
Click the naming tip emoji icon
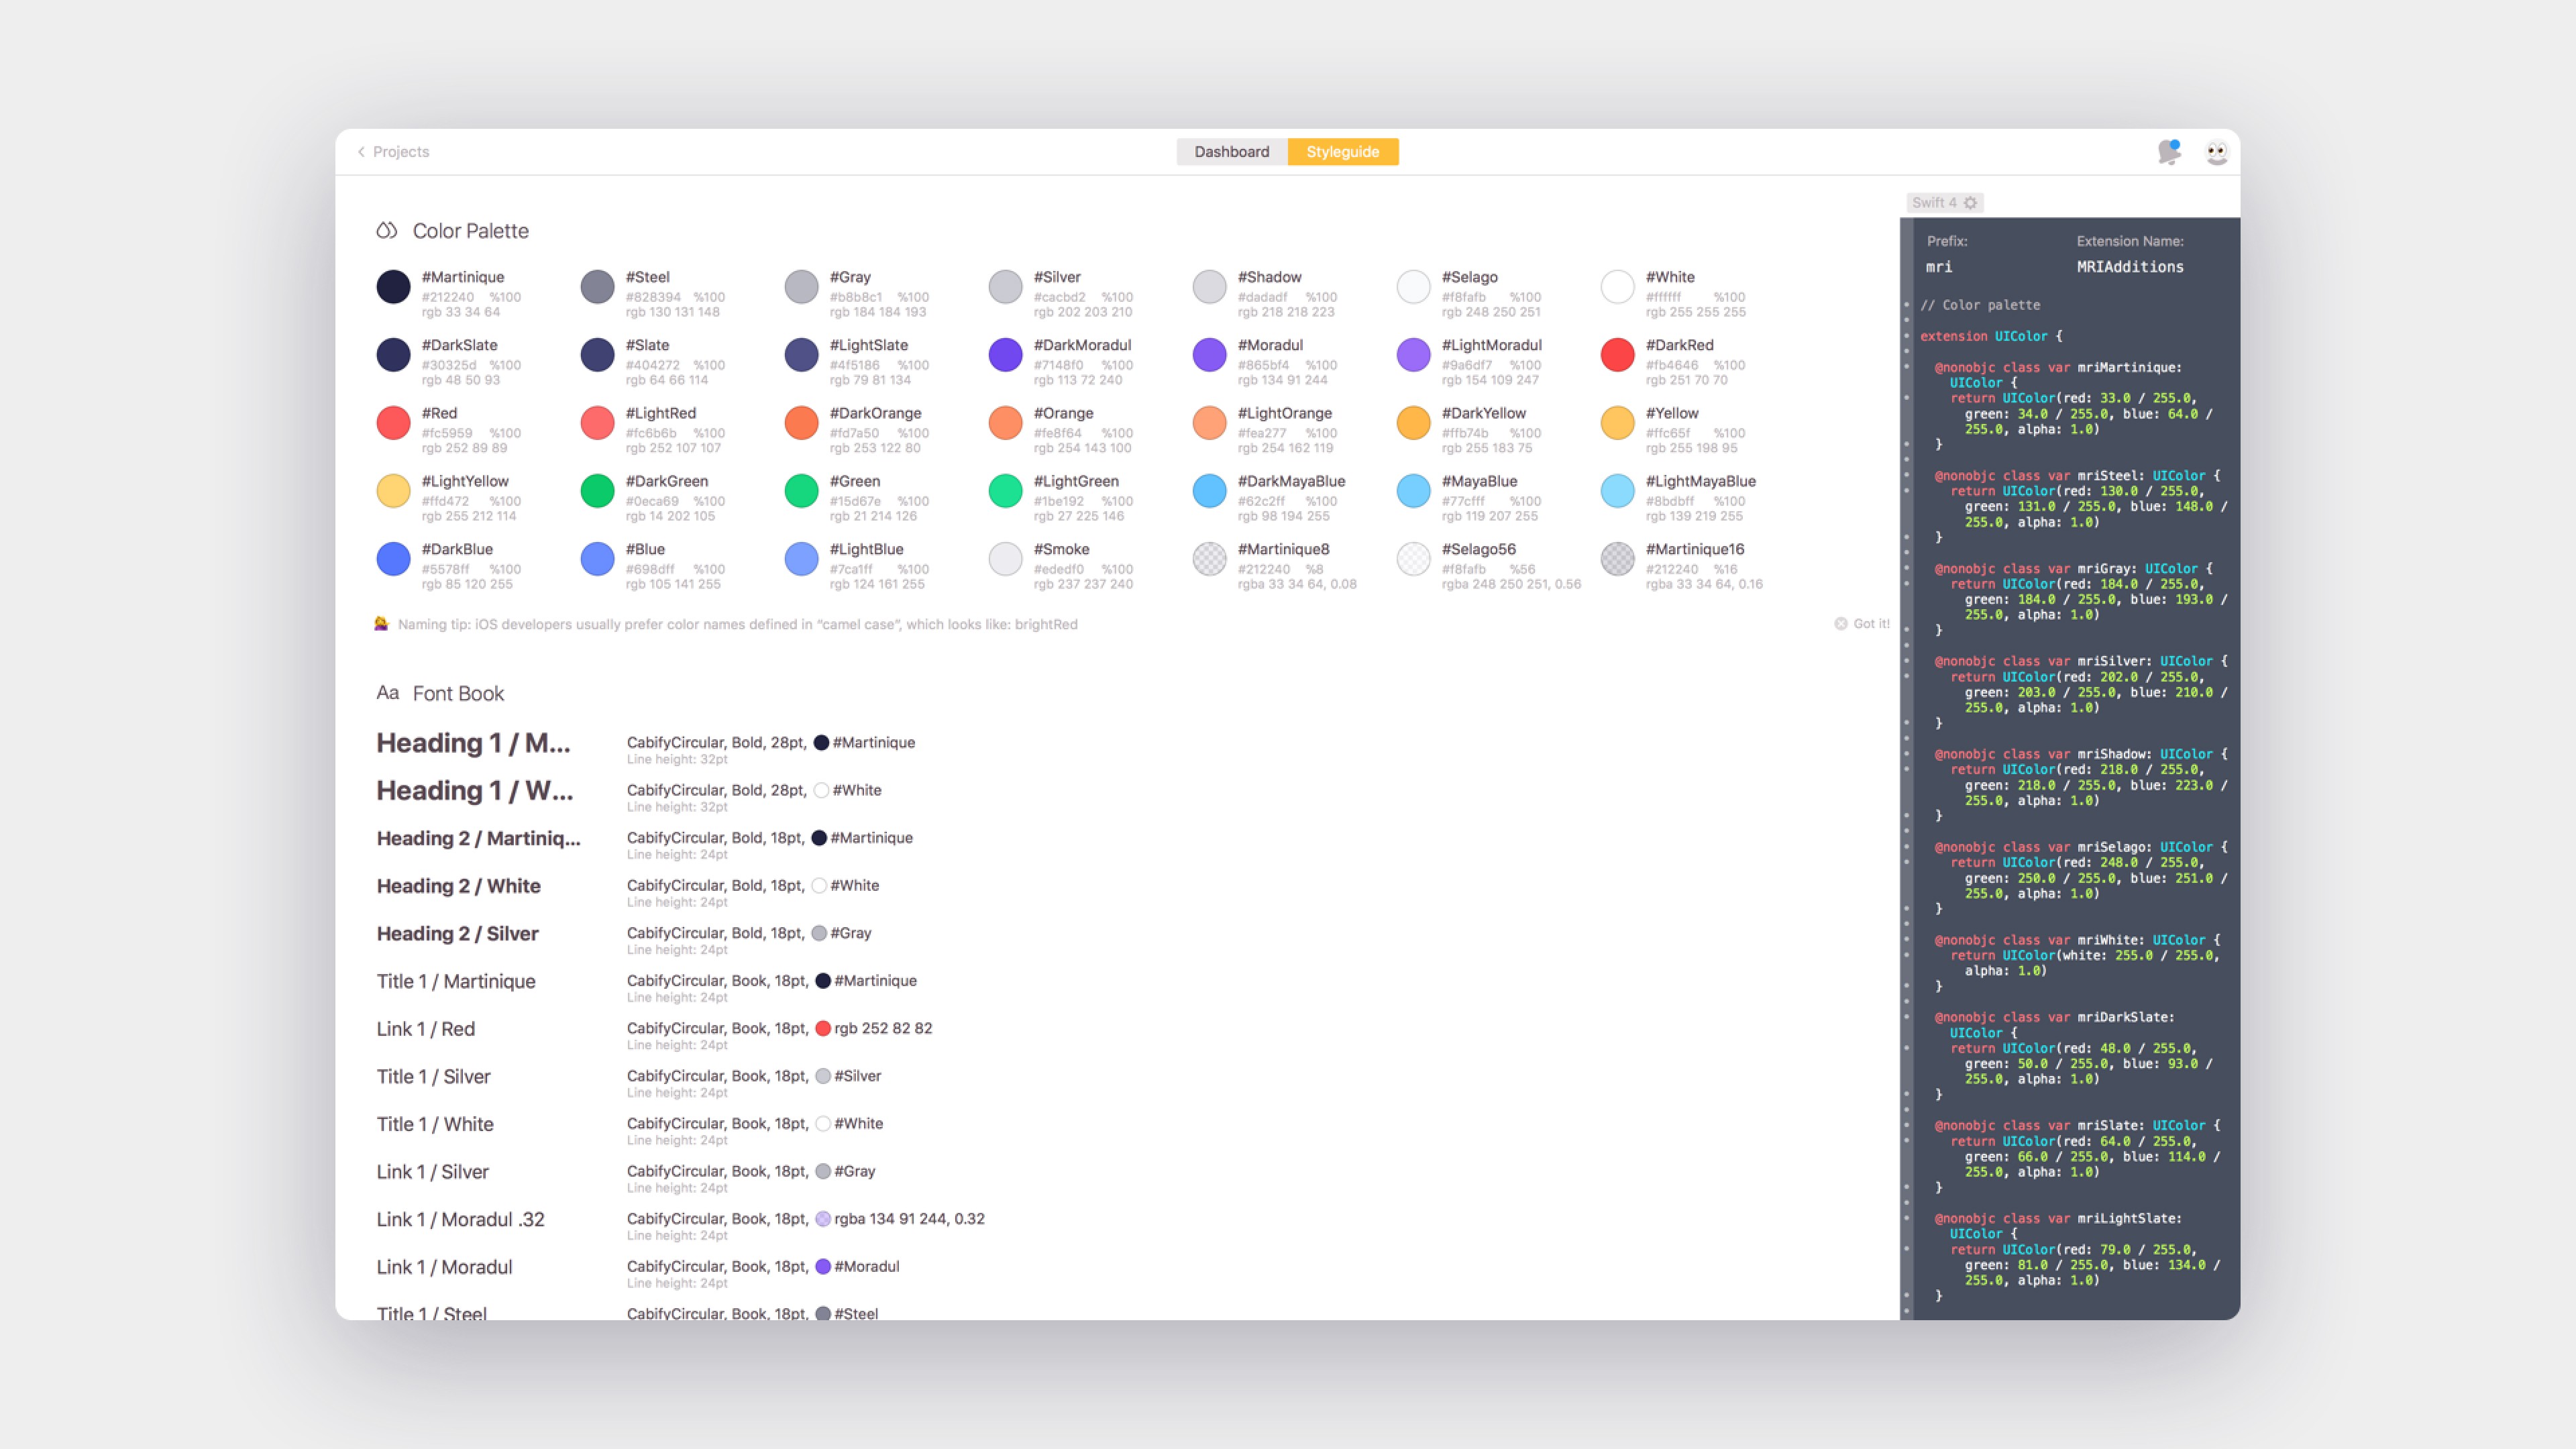coord(381,624)
